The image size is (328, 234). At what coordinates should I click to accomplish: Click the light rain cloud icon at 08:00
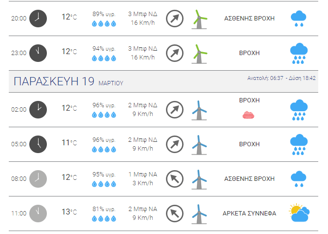tap(299, 179)
